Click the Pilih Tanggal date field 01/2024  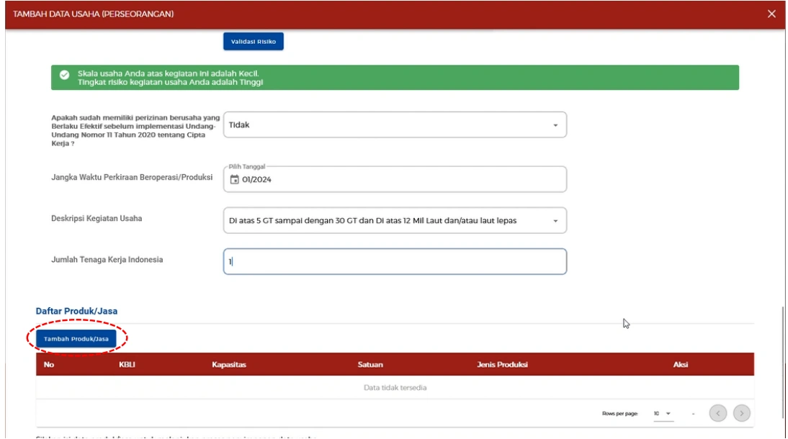tap(395, 180)
